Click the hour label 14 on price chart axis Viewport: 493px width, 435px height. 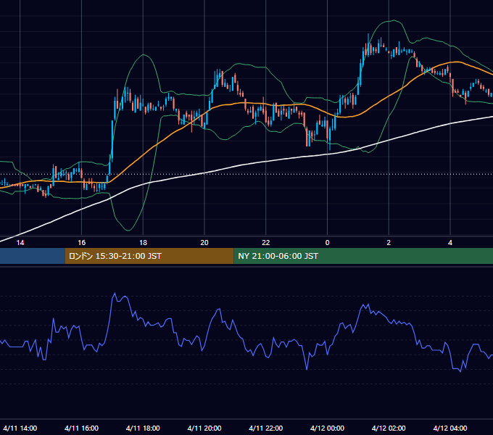[20, 243]
